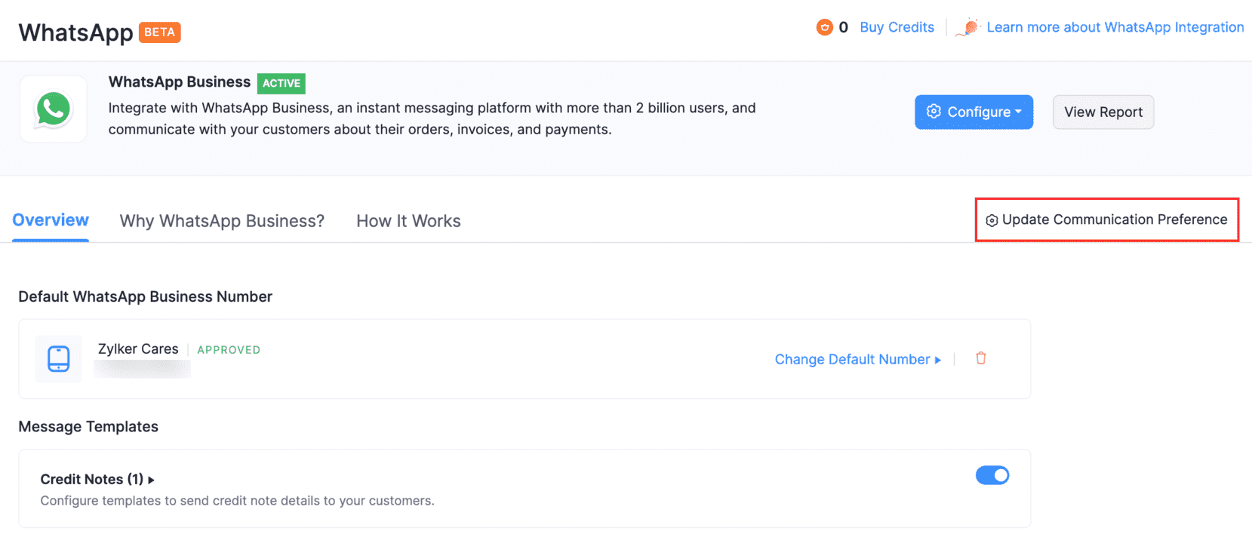Click the View Report button
1252x534 pixels.
[1103, 112]
